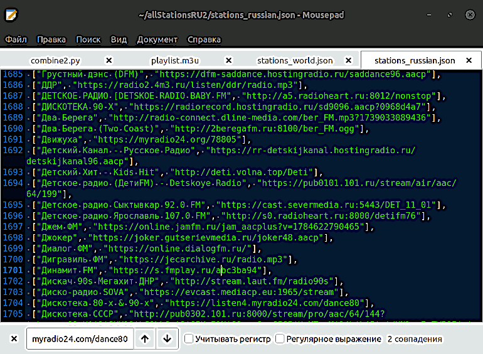
Task: Switch to the playlist.m3u tab
Action: pos(175,60)
